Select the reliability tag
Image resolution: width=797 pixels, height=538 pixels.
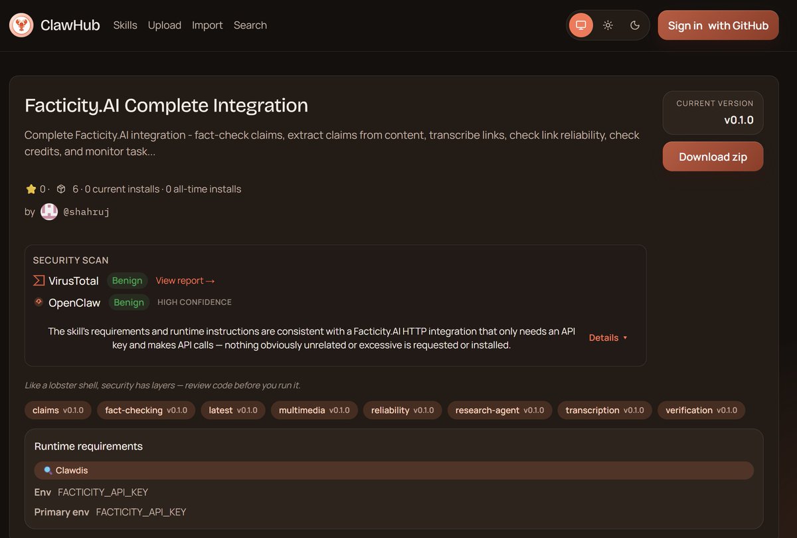point(402,410)
